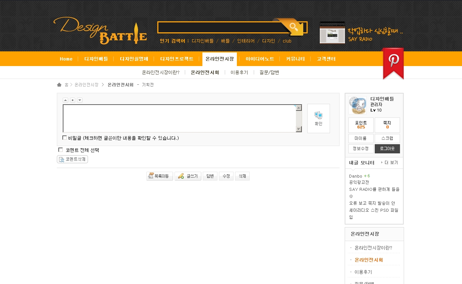Select the 온라인전시회 submenu item
This screenshot has height=284, width=462.
tap(205, 73)
